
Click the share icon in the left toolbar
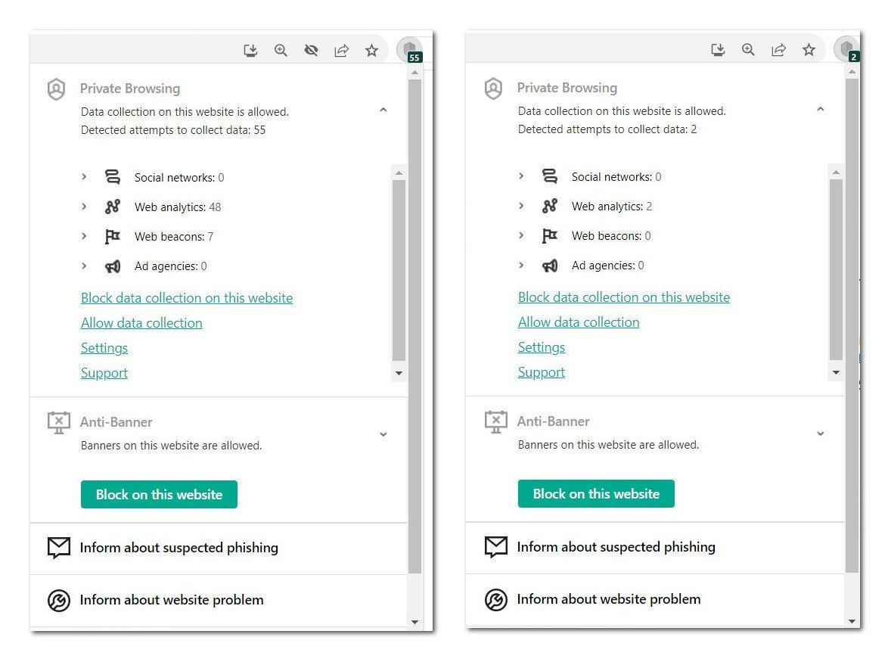pyautogui.click(x=341, y=51)
